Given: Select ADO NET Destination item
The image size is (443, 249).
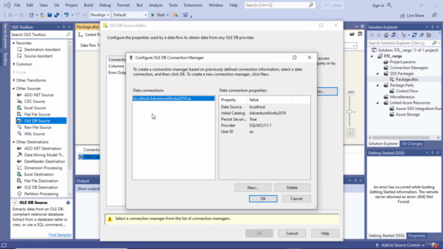Looking at the screenshot, I should click(x=42, y=148).
